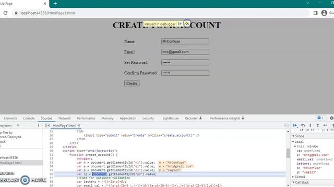Click scope variable 'n: "MrConfuse"'
The image size is (334, 187).
(309, 168)
